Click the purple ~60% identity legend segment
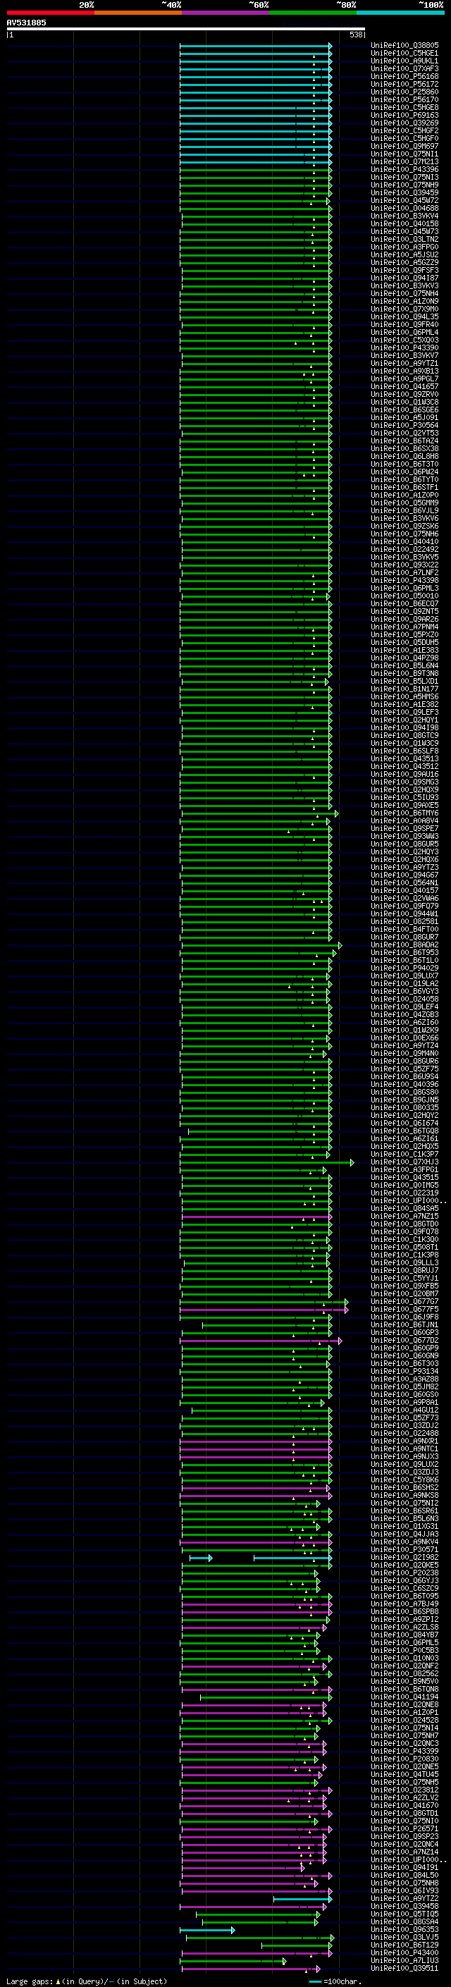 click(226, 13)
